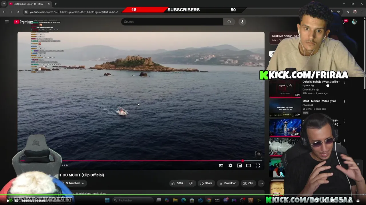The width and height of the screenshot is (366, 205).
Task: Select the Didine Canon 16 browser tab
Action: 29,4
